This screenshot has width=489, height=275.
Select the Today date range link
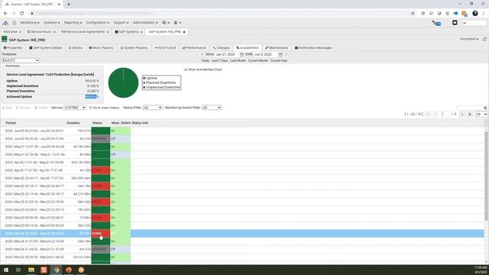(206, 61)
